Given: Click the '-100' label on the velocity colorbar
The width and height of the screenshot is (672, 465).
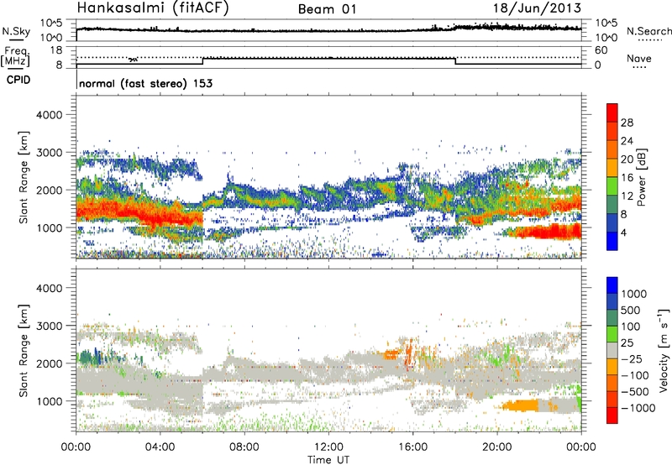Looking at the screenshot, I should point(634,375).
